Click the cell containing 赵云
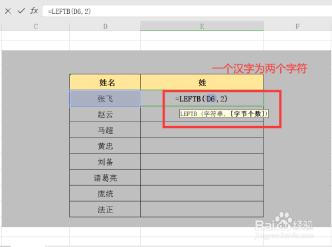332x247 pixels. click(x=105, y=114)
